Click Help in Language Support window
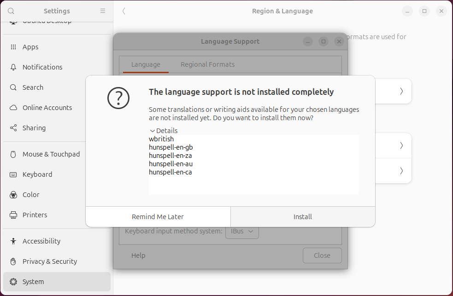The width and height of the screenshot is (453, 296). (x=138, y=255)
